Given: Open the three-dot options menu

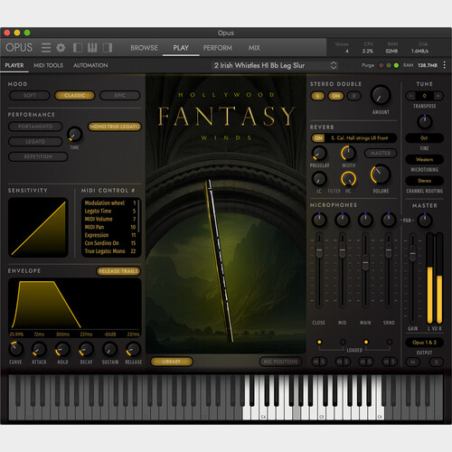Looking at the screenshot, I should point(445,65).
